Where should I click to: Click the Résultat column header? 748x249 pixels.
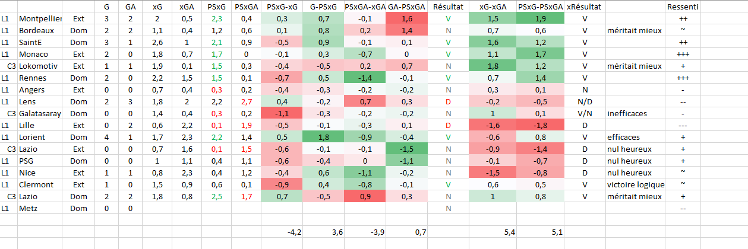448,7
